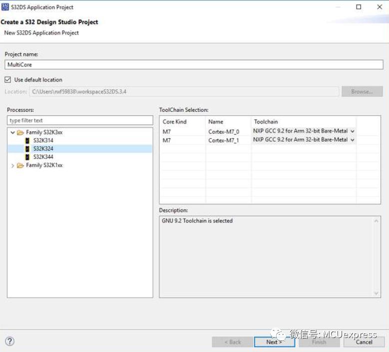This screenshot has height=352, width=389.
Task: Click the S32DS application icon in title bar
Action: (5, 7)
